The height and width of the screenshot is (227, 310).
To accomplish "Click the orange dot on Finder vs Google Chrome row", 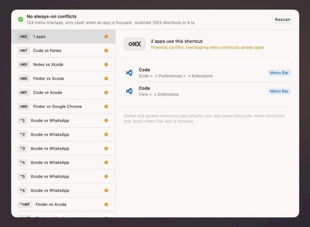I will coord(106,106).
